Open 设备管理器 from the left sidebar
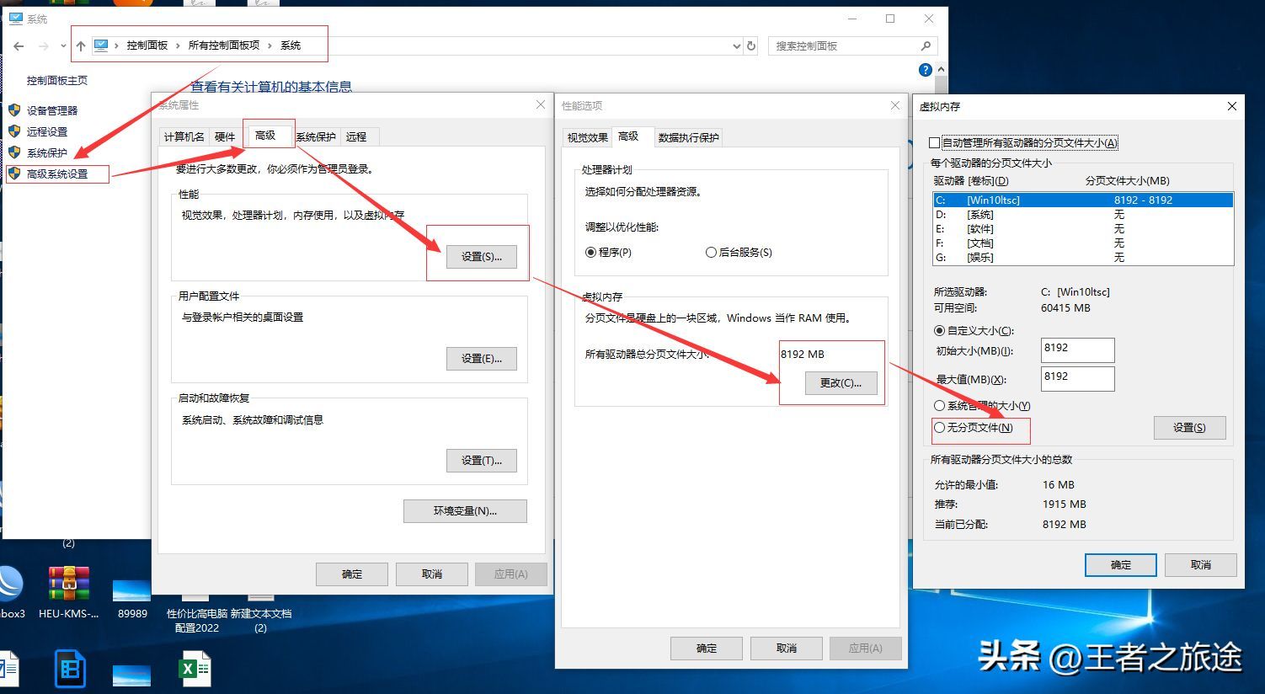Viewport: 1265px width, 694px height. (x=52, y=110)
